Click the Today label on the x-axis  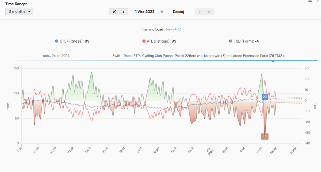tap(273, 151)
